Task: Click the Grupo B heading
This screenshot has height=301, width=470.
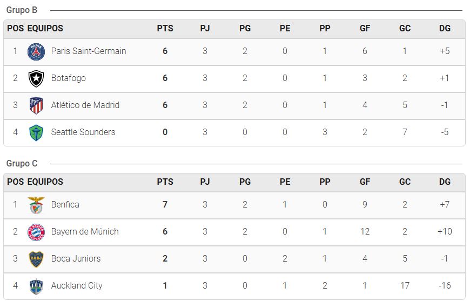Action: [x=22, y=10]
